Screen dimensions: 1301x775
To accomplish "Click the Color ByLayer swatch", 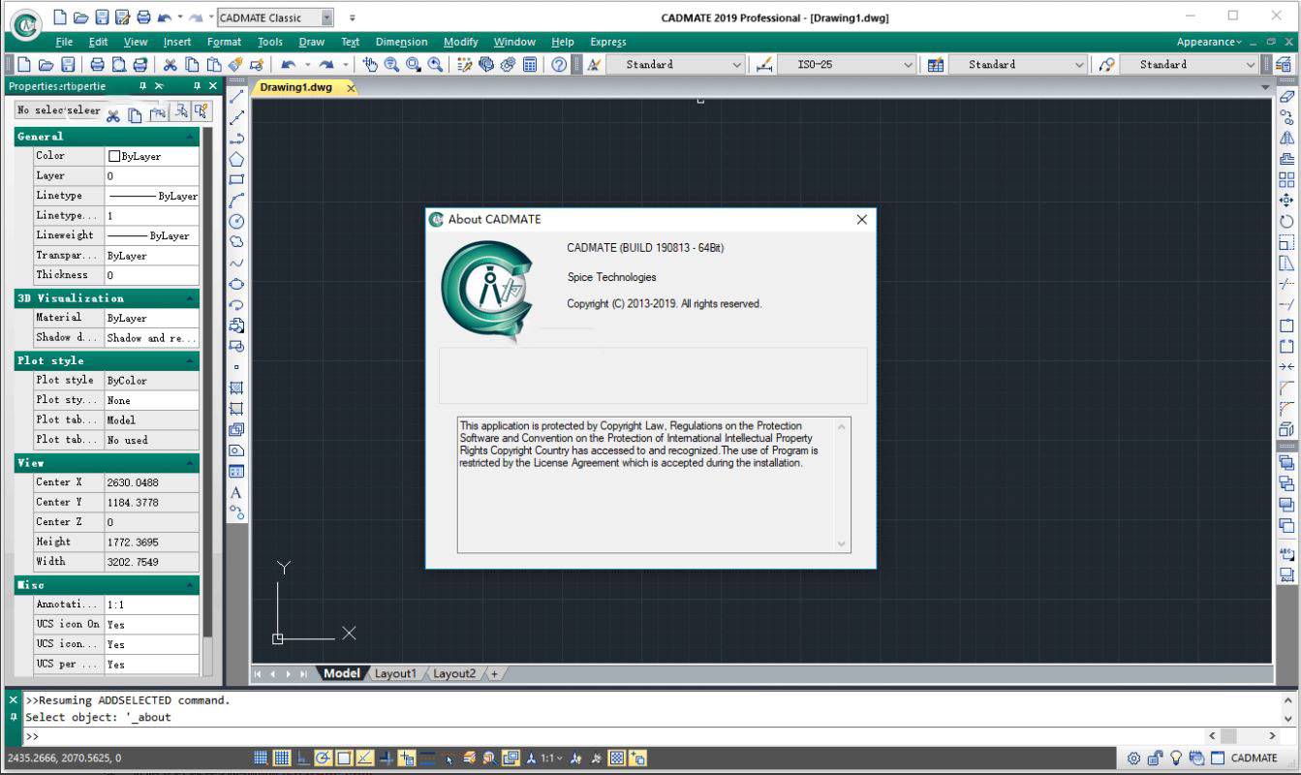I will 114,156.
